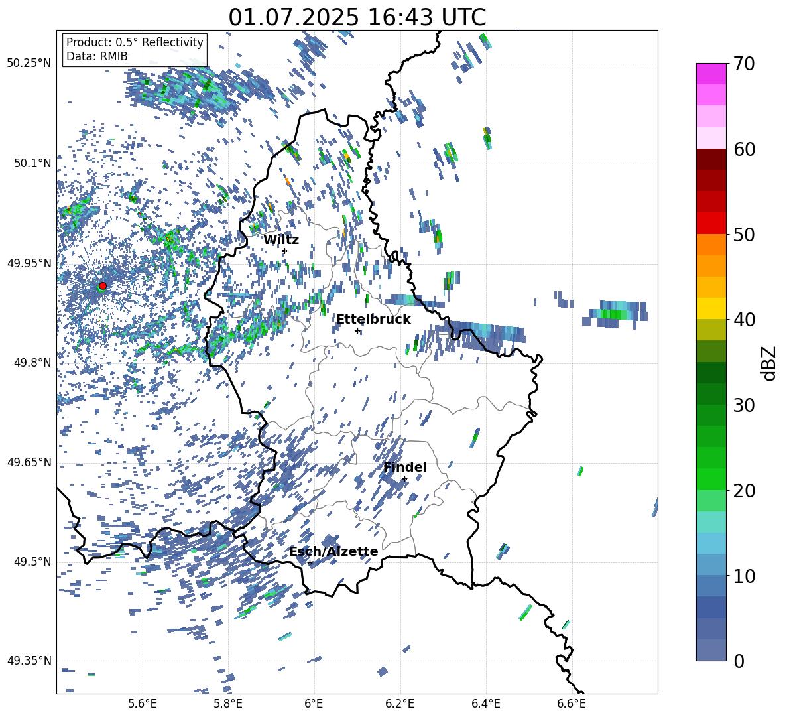Click the Wiltz city label
This screenshot has height=717, width=785.
[281, 240]
